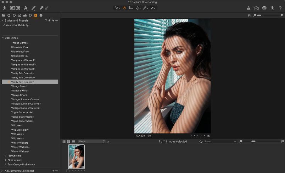Select the Draw mask brush tool
This screenshot has width=285, height=173.
click(x=153, y=8)
